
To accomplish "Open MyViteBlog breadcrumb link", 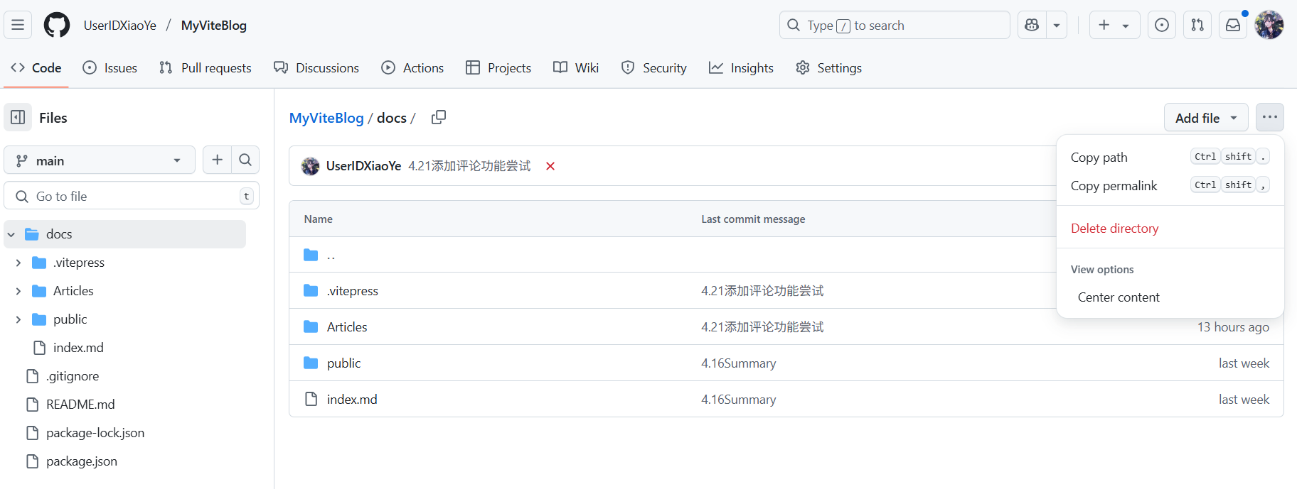I will click(x=326, y=118).
